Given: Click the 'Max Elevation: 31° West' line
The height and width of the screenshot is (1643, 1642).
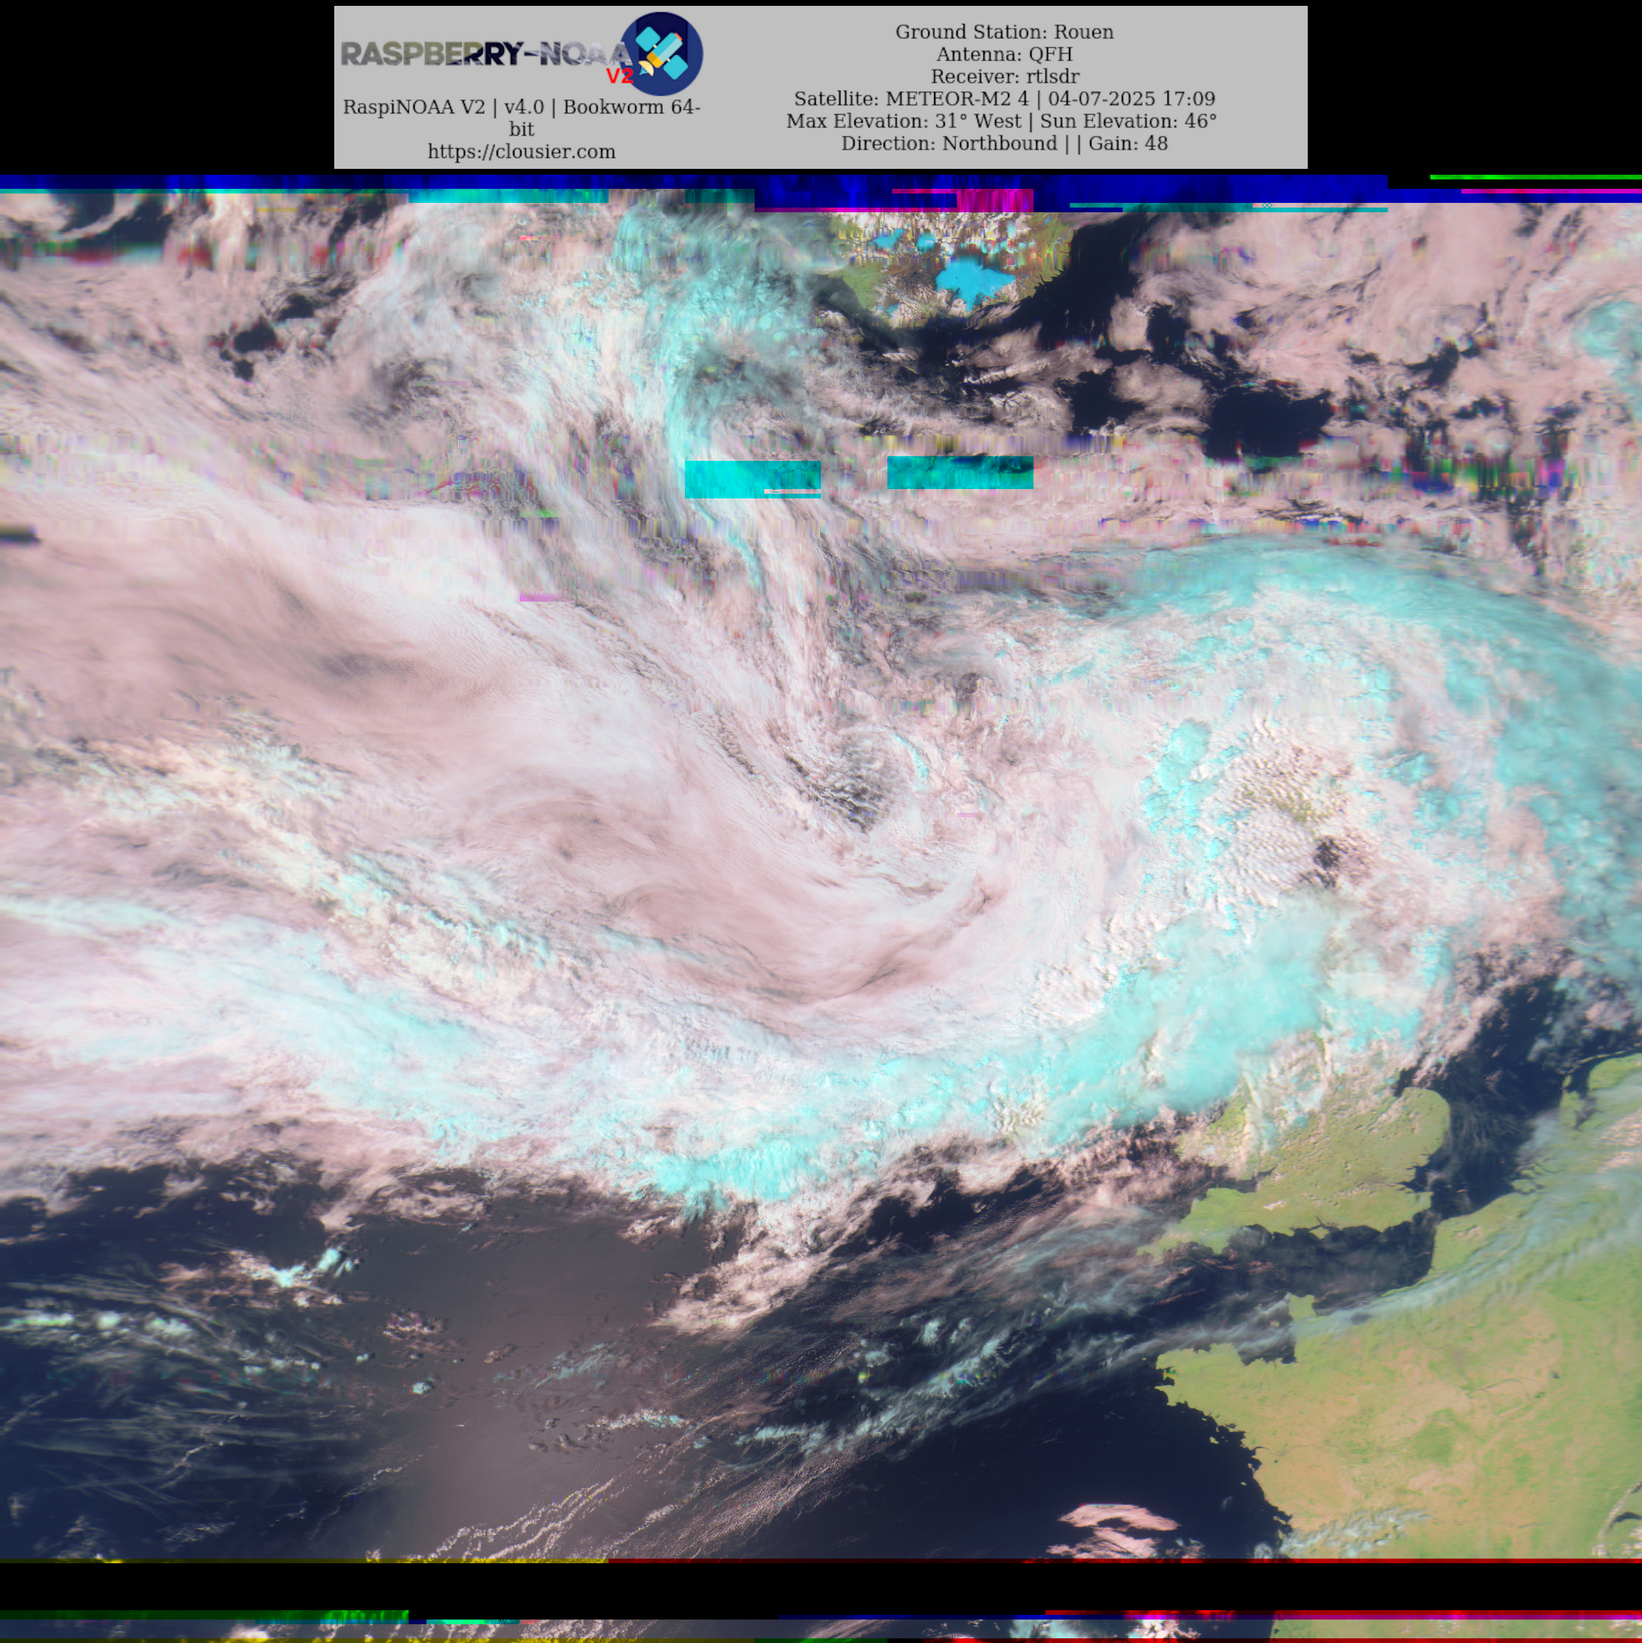Looking at the screenshot, I should [x=1002, y=121].
